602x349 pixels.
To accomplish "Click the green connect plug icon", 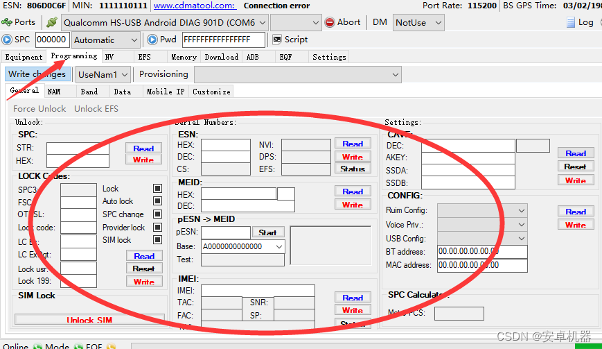I will 52,22.
